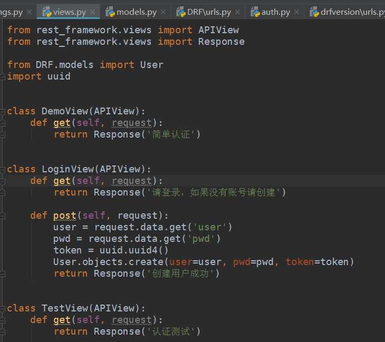
Task: Click 'uuid' in the import uuid line
Action: click(59, 76)
